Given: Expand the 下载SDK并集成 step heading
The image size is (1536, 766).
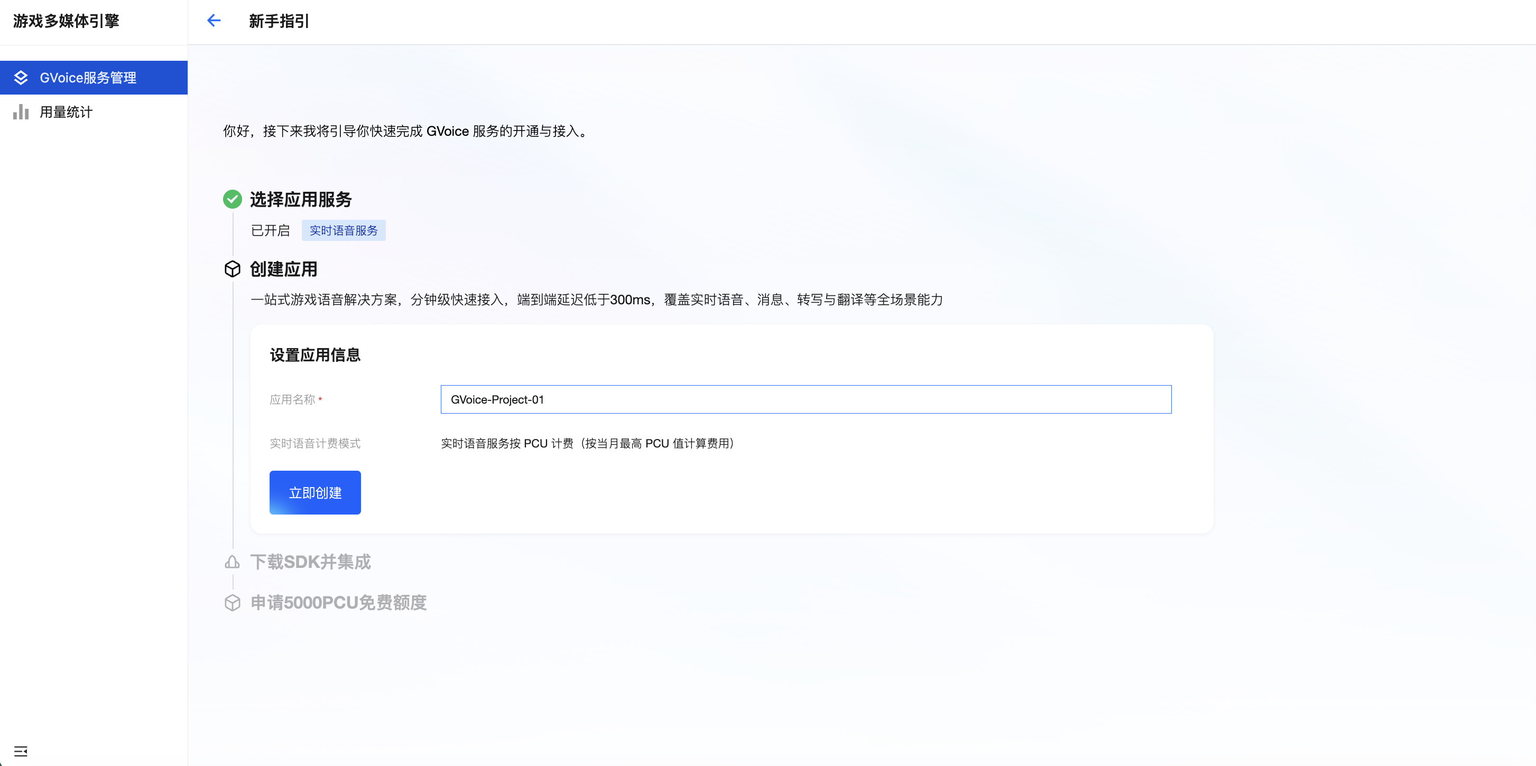Looking at the screenshot, I should tap(310, 562).
